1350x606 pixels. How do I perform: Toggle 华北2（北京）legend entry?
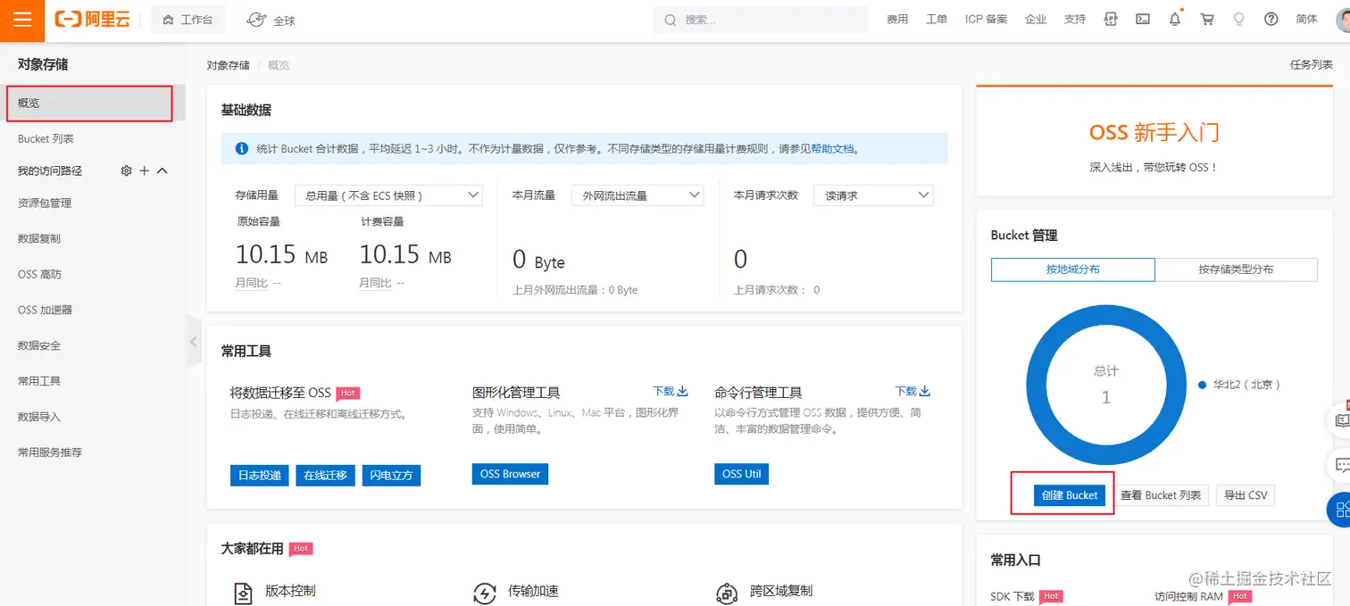coord(1240,385)
